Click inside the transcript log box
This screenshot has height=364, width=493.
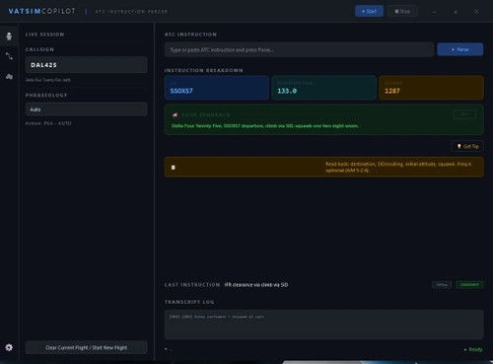pos(324,325)
